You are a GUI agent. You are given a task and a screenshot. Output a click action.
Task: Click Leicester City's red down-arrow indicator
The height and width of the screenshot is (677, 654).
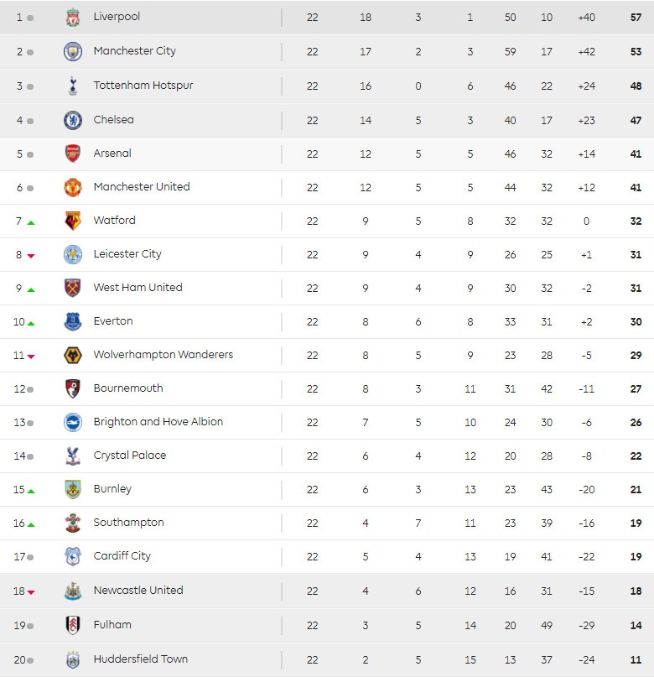click(31, 256)
